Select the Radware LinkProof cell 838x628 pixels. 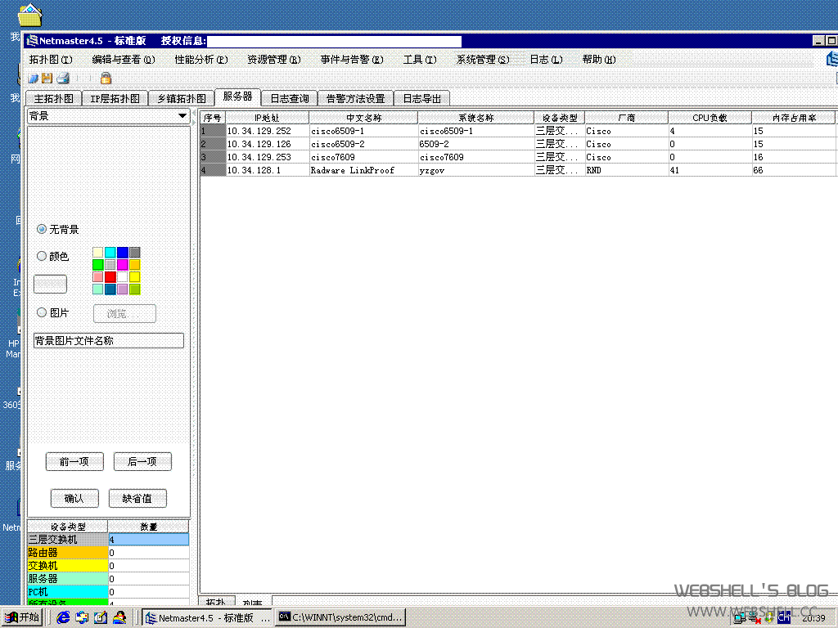coord(363,170)
